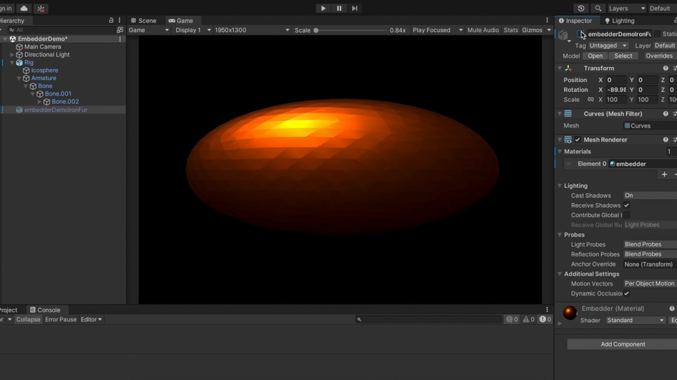The image size is (677, 380).
Task: Click the Transform component icon
Action: click(568, 68)
